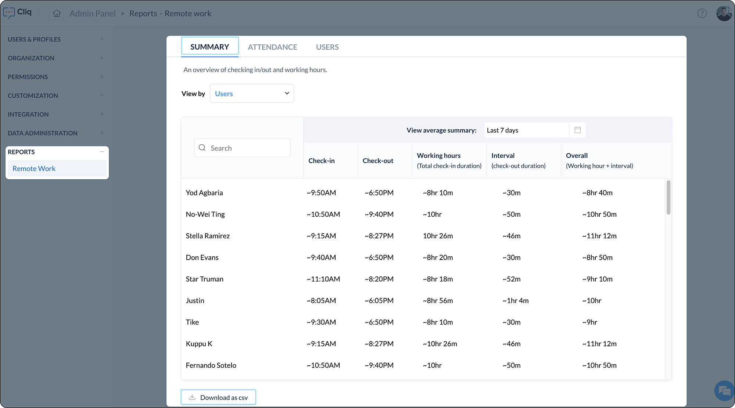
Task: Open the Last 7 days selector
Action: pyautogui.click(x=526, y=130)
